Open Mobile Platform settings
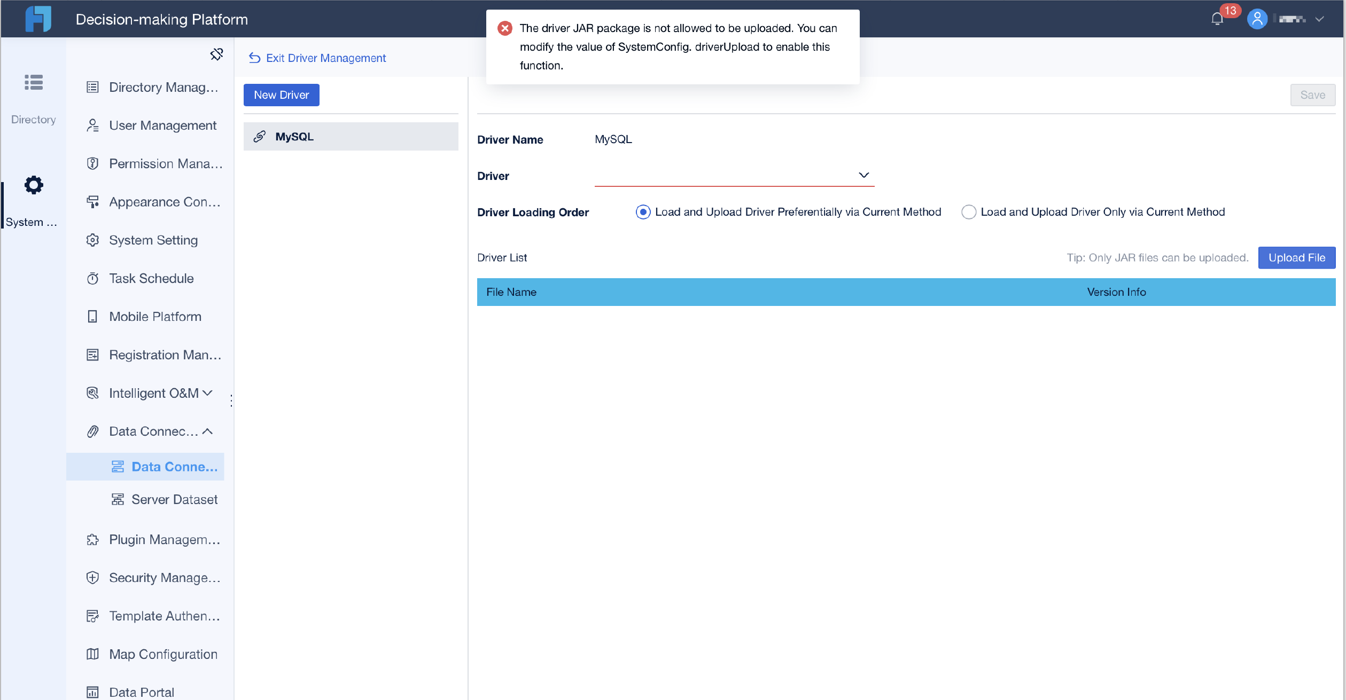The width and height of the screenshot is (1346, 700). [x=155, y=316]
